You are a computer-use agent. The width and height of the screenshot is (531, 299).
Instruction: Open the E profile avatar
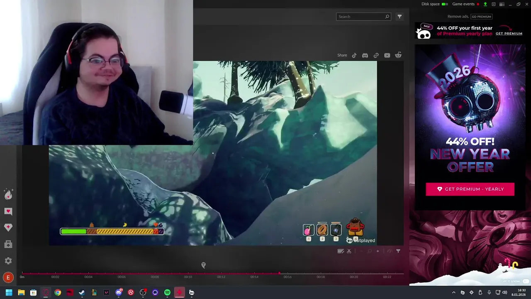8,277
